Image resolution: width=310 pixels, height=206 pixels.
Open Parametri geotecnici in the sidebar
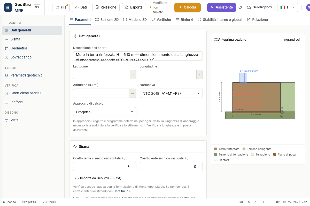click(x=32, y=75)
